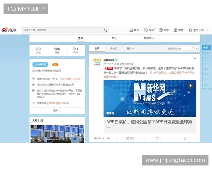The height and width of the screenshot is (169, 212).
Task: Jump to 2015 in timeline
Action: (206, 69)
